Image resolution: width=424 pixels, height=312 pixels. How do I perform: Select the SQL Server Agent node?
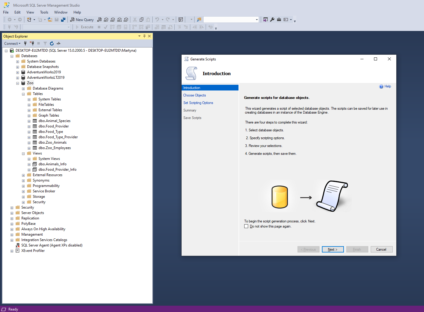coord(52,245)
